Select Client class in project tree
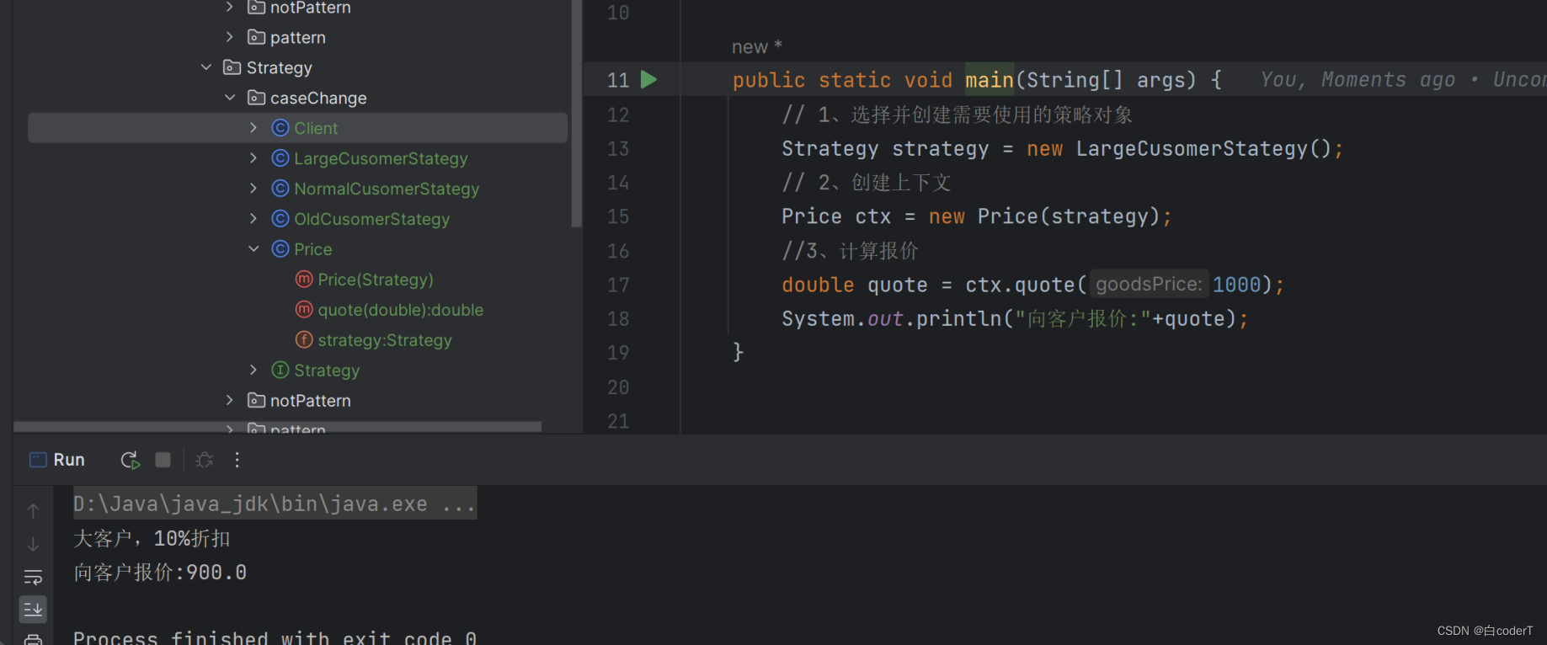 coord(298,128)
